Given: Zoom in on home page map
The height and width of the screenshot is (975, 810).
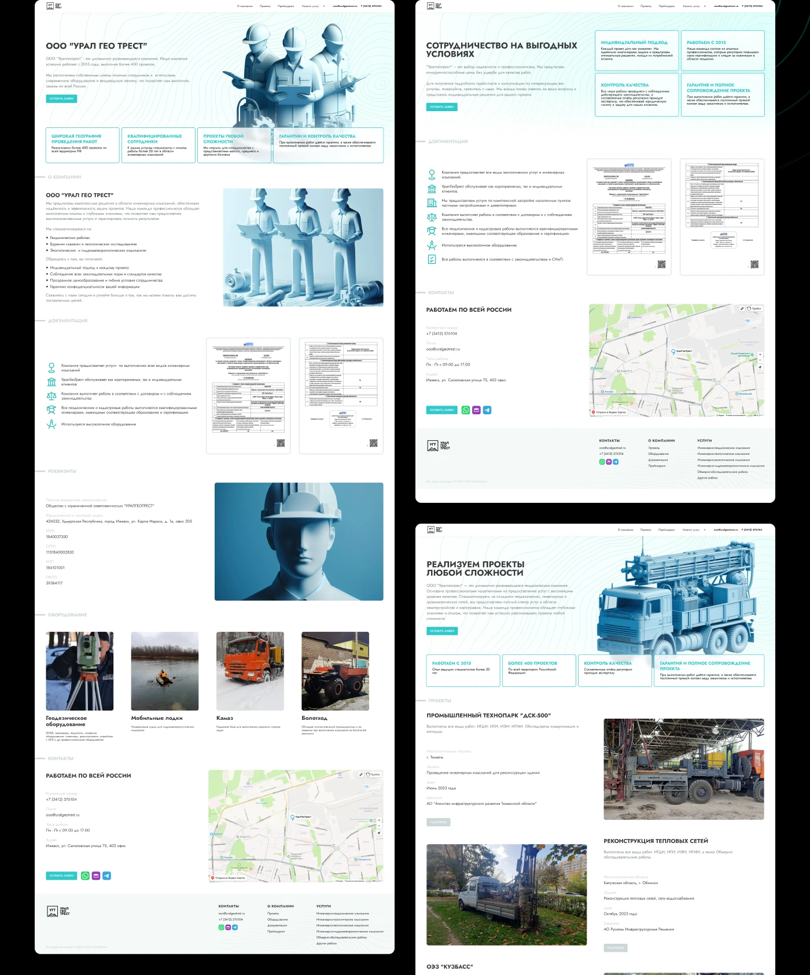Looking at the screenshot, I should (x=379, y=820).
